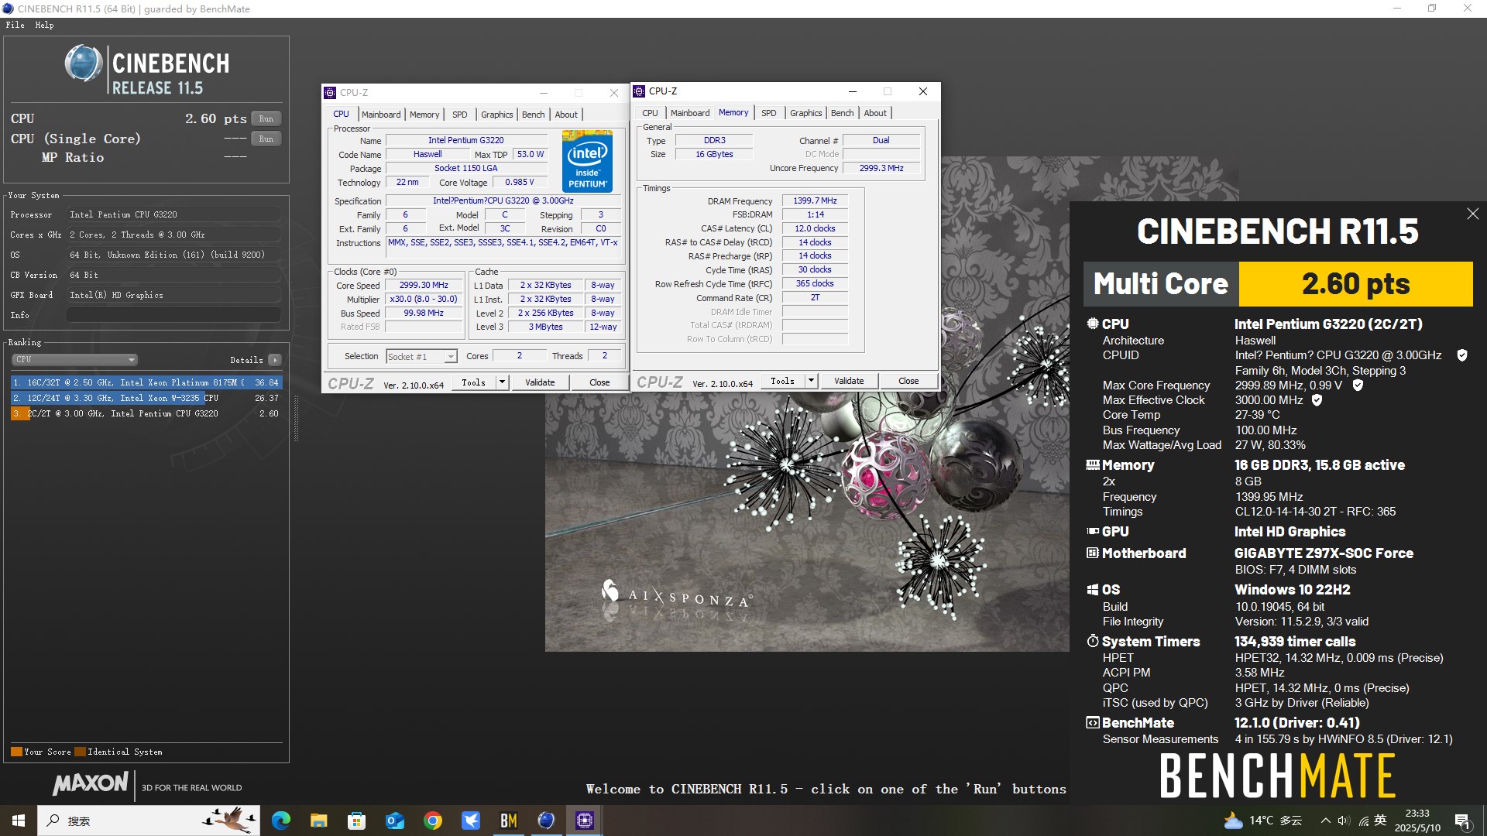Open SPD tab in right CPU-Z window
The width and height of the screenshot is (1487, 836).
point(768,113)
